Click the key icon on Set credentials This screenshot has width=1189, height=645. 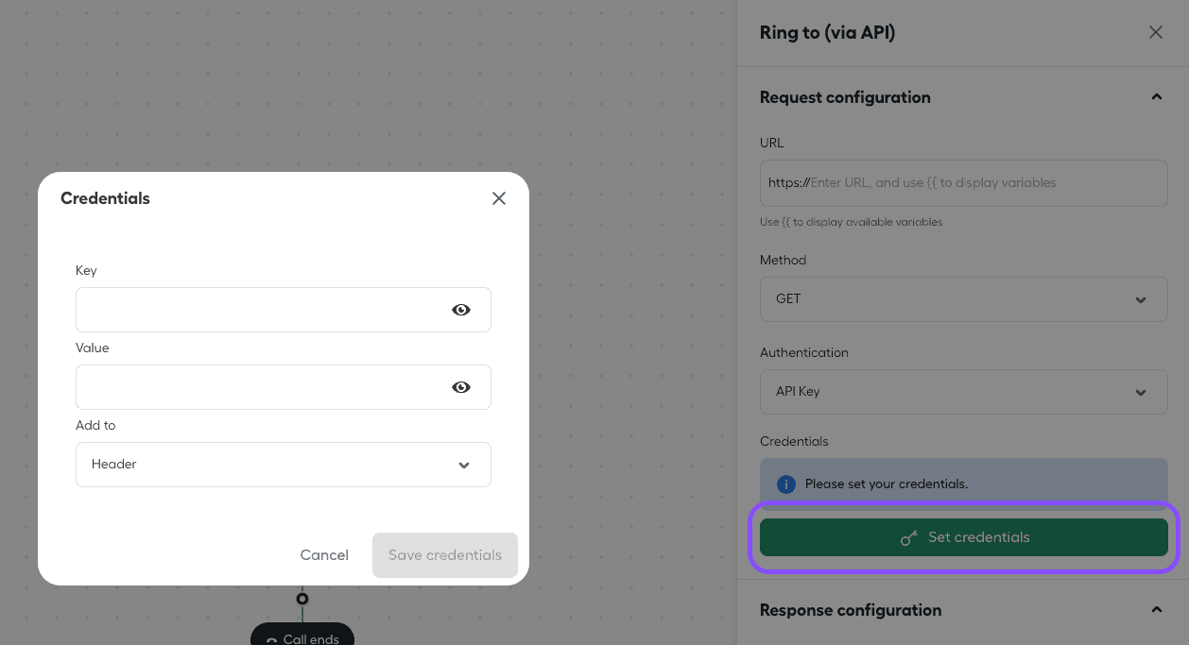(909, 538)
